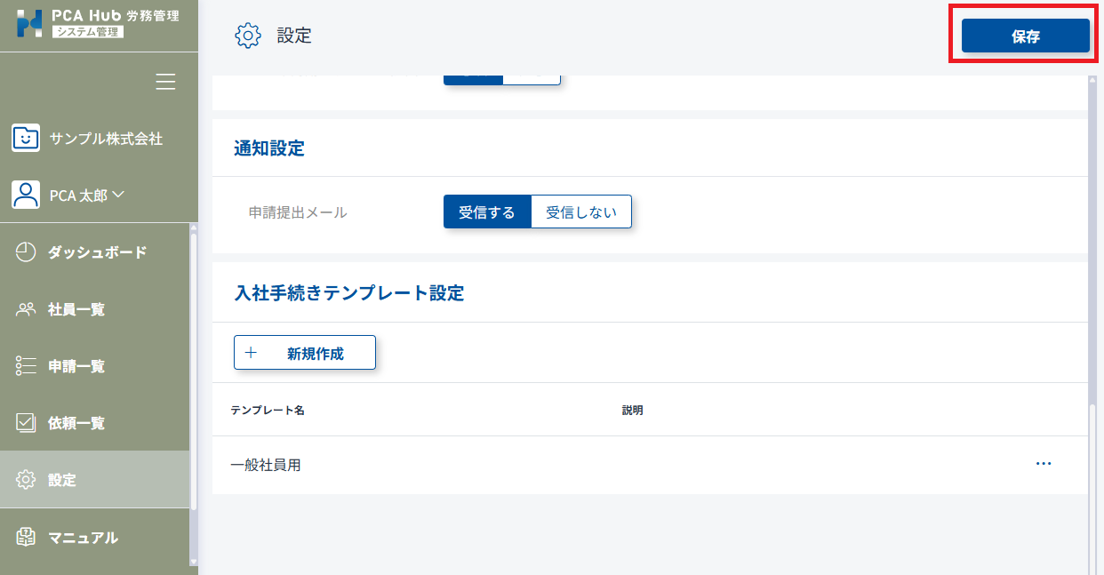Expand the PCA 太郎 user dropdown

coord(116,195)
